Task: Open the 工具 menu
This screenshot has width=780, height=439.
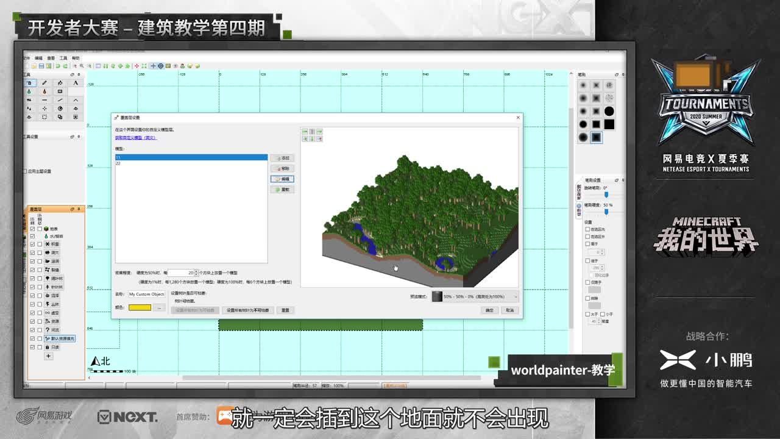Action: pos(63,58)
